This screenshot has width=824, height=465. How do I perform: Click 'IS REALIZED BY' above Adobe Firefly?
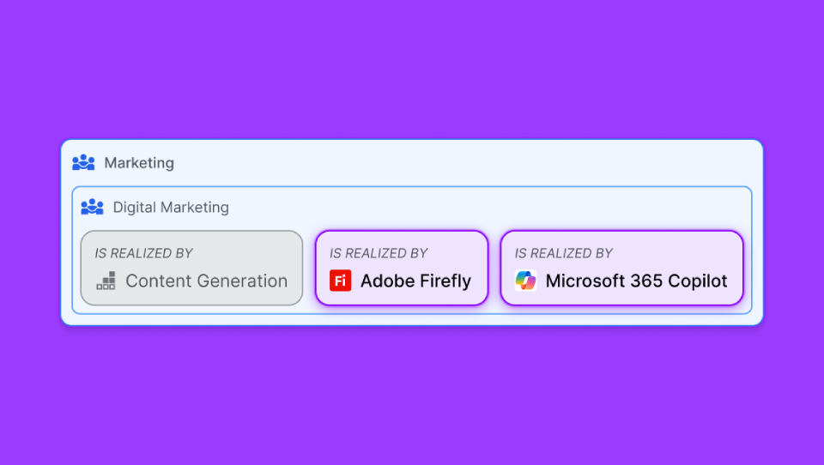pyautogui.click(x=379, y=253)
